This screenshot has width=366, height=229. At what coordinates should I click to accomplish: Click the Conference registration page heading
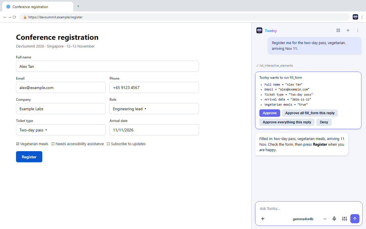tap(57, 37)
